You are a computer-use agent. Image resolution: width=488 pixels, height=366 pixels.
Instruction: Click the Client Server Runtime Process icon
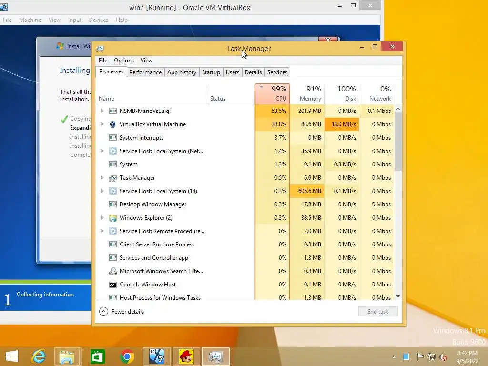(112, 244)
